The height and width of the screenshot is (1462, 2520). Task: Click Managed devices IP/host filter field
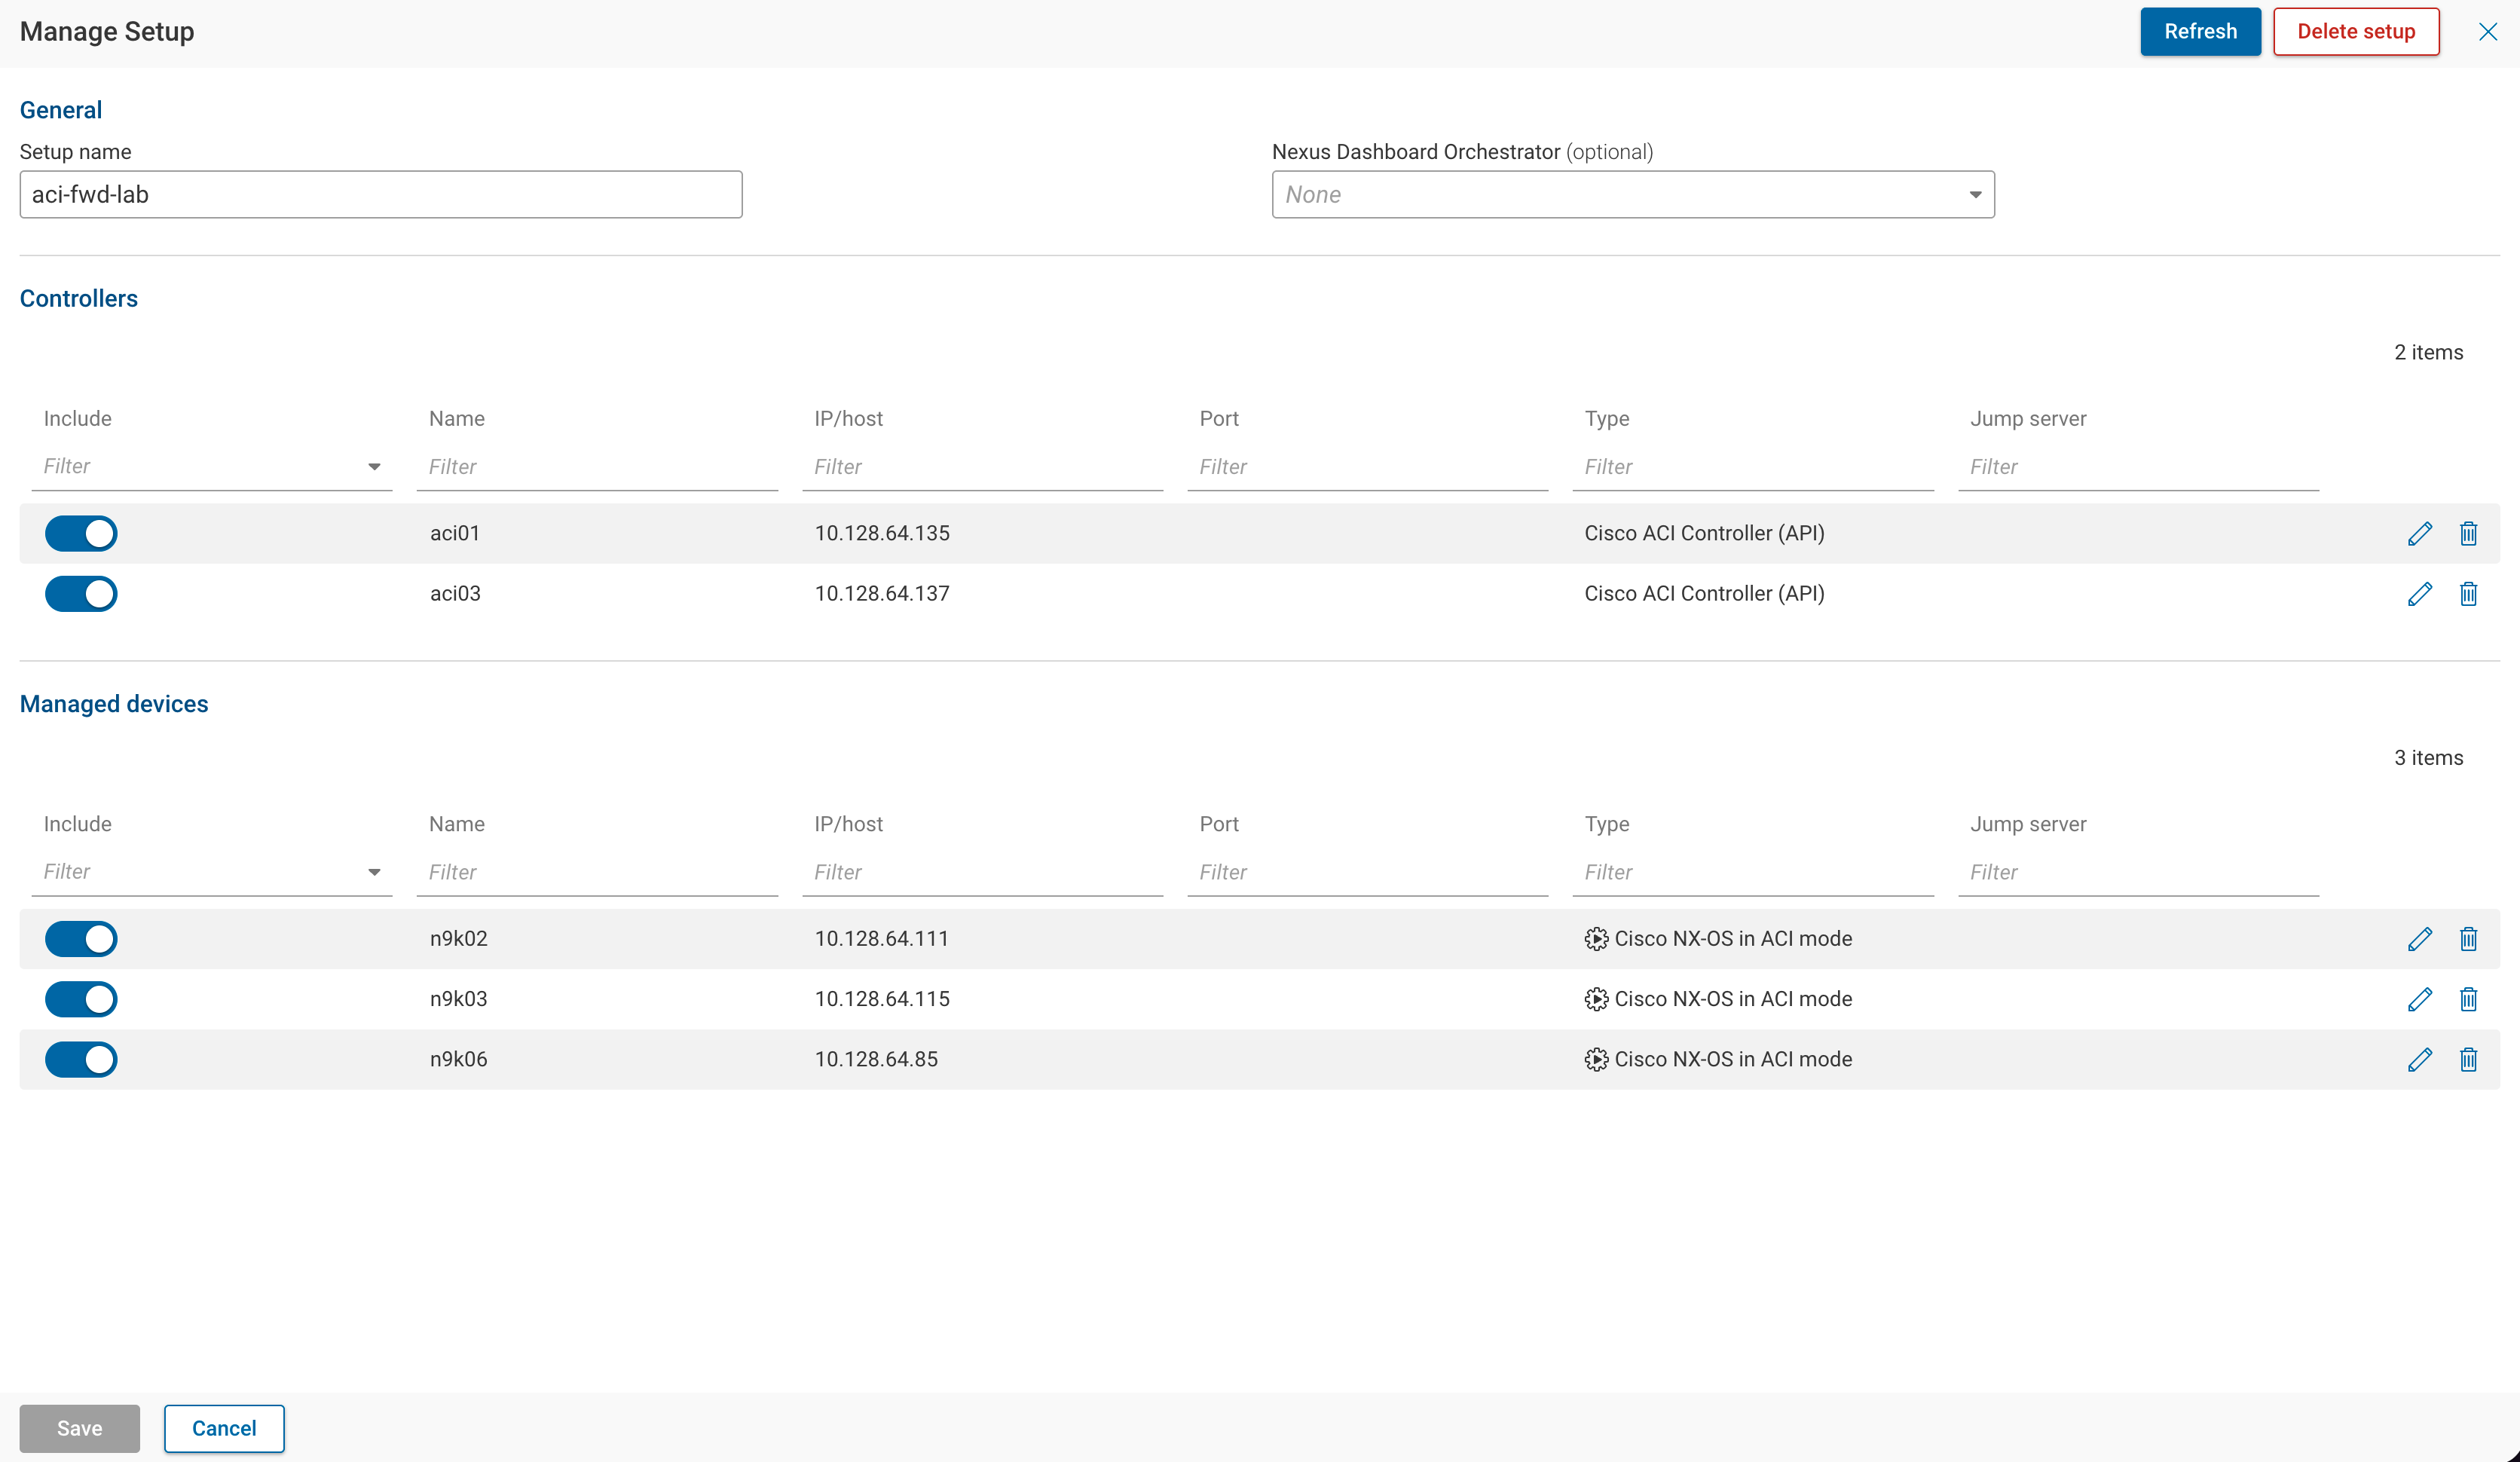click(x=983, y=872)
